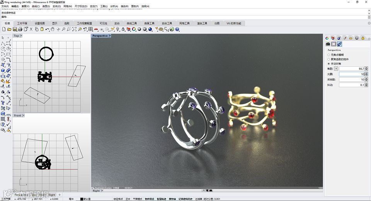Image resolution: width=371 pixels, height=201 pixels.
Task: Toggle 锁定格点 in status bar
Action: tap(118, 199)
